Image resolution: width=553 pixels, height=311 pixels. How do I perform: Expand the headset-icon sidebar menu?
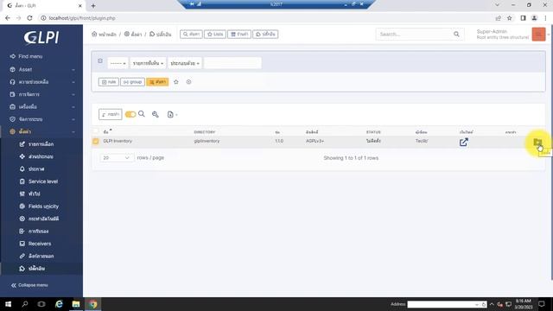[x=41, y=82]
